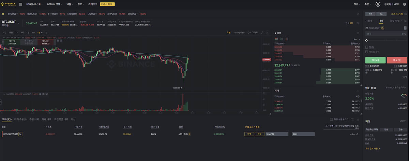Viewport: 409px width, 161px height.
Task: Close the chart panel
Action: coord(267,33)
